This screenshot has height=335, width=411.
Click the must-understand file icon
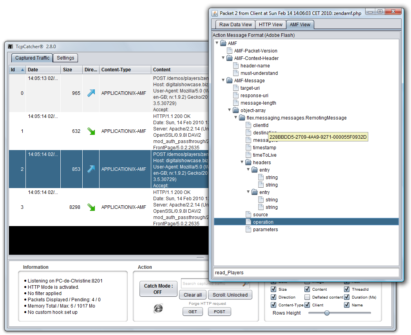pyautogui.click(x=236, y=73)
